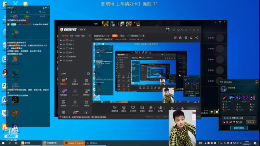
Task: Select 召唤师1 circle slot in League client
Action: [220, 38]
